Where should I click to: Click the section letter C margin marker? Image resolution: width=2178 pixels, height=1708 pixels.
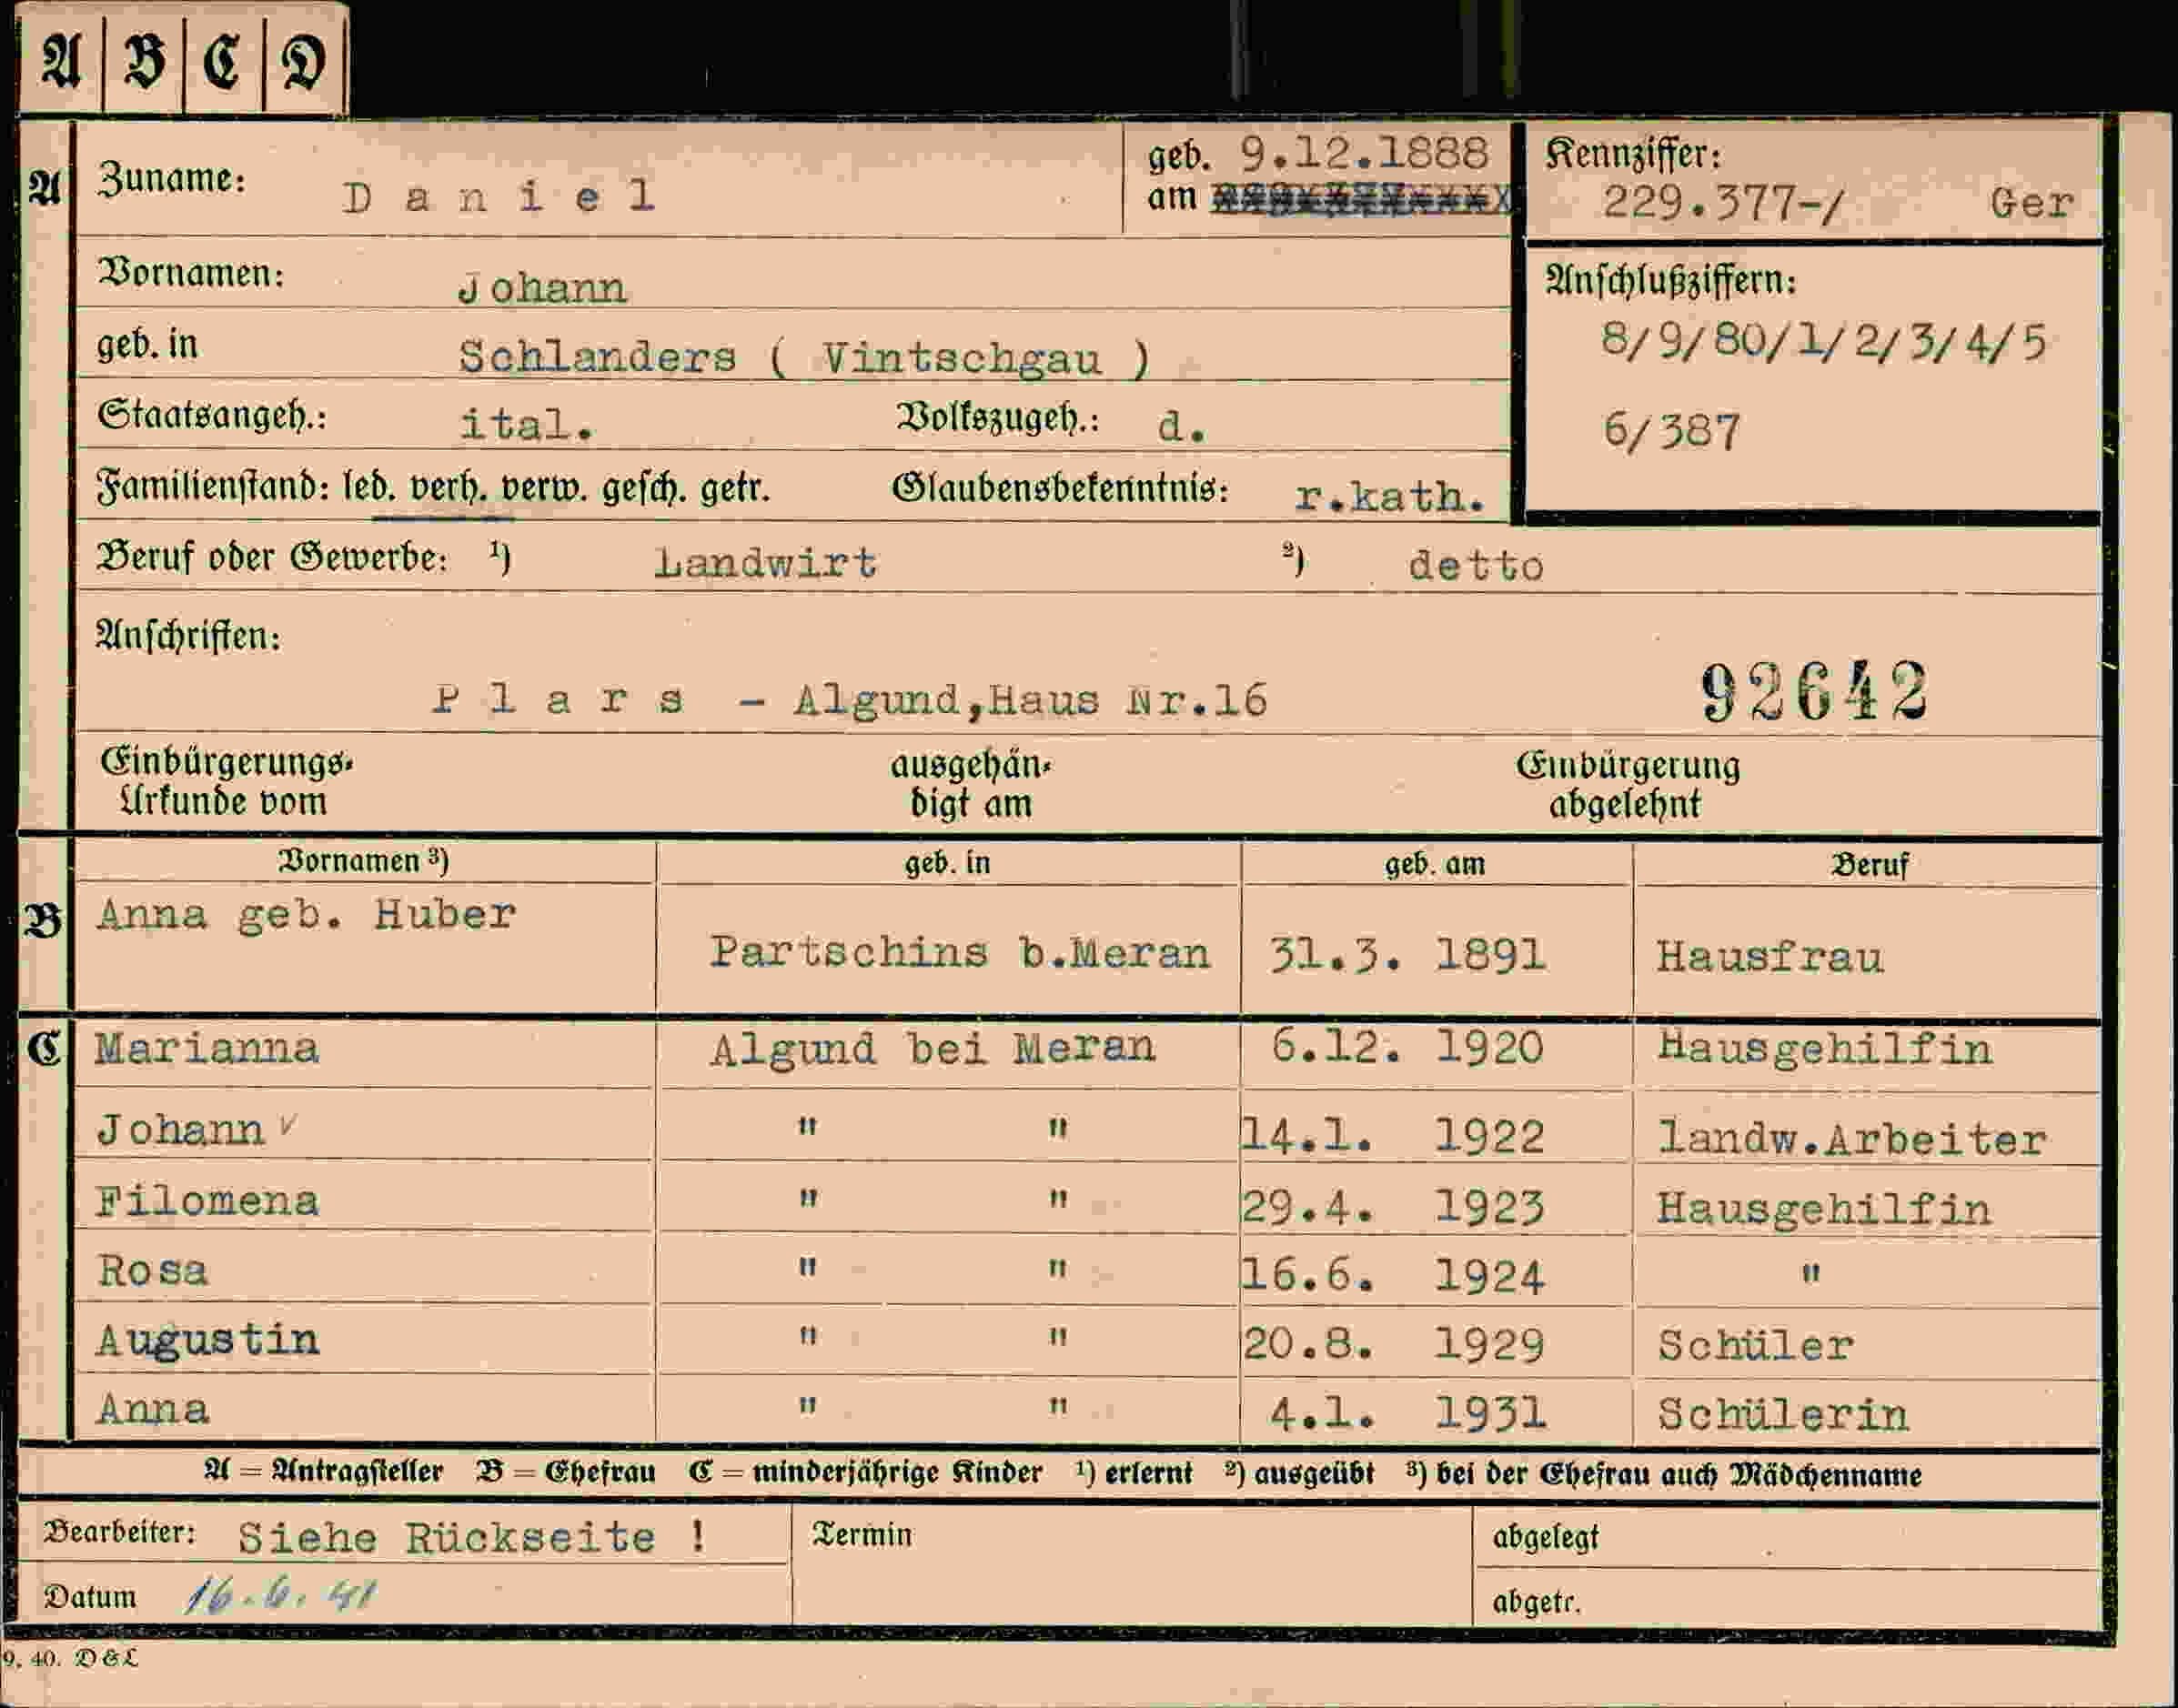[x=44, y=1049]
